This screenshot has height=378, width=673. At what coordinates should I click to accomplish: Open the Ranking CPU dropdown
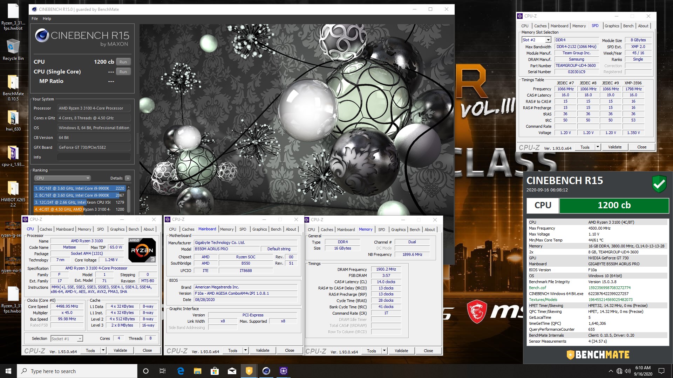pyautogui.click(x=63, y=178)
